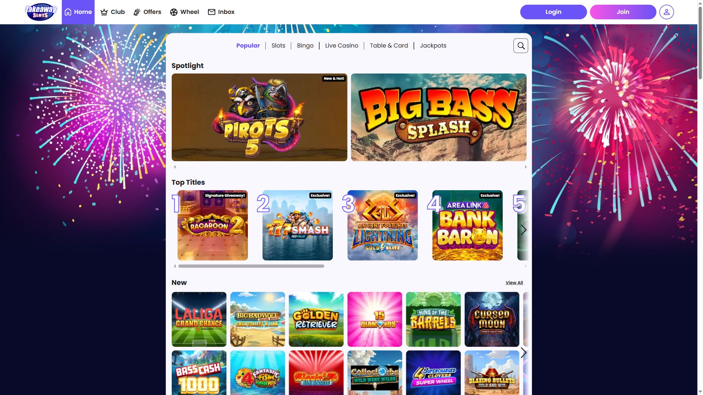Open the Table & Card tab
703x395 pixels.
click(389, 46)
